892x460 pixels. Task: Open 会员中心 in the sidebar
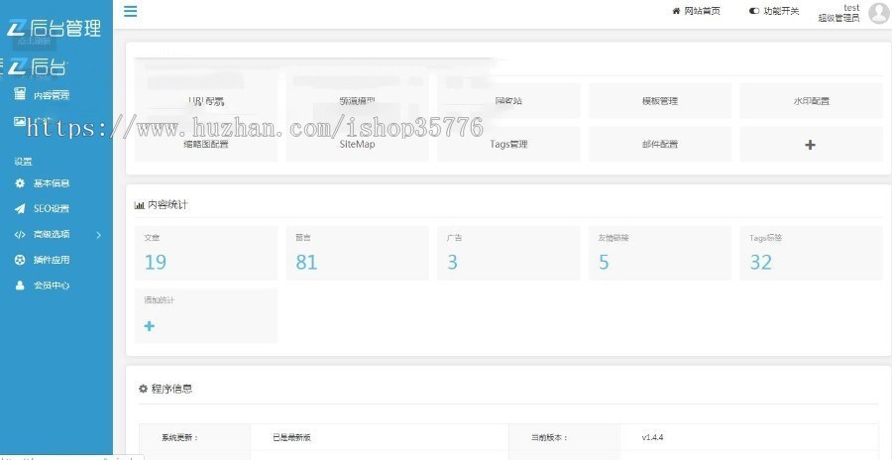click(x=42, y=286)
